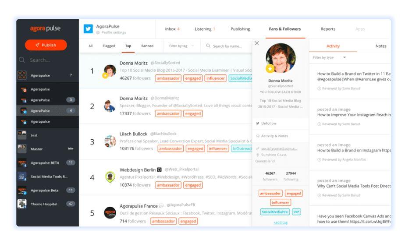
Task: Click InOutreach tag on Lilach Bullock row
Action: tap(242, 149)
